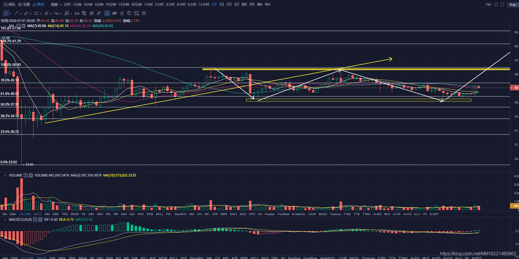The image size is (519, 259).
Task: Select the parallel channel drawing tool
Action: [x=26, y=13]
